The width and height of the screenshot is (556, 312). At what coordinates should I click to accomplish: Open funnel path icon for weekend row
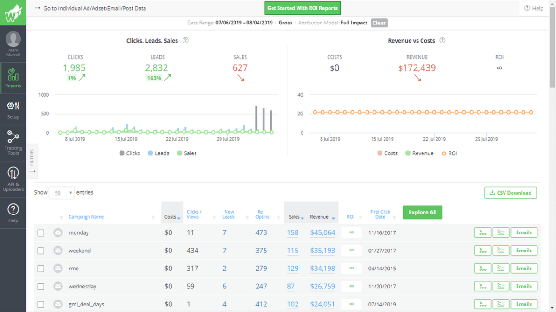point(482,251)
